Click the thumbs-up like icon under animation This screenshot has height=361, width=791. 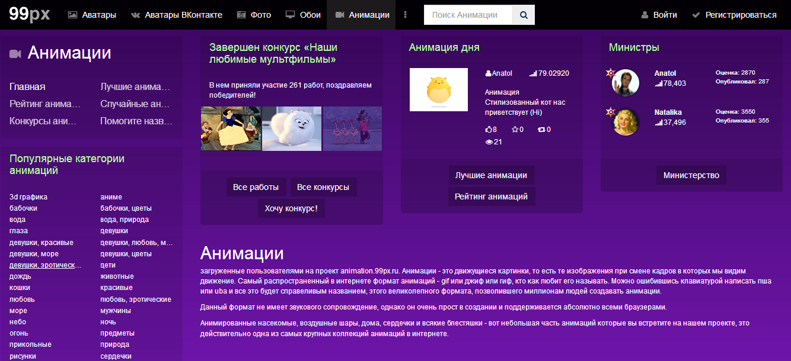tap(489, 129)
